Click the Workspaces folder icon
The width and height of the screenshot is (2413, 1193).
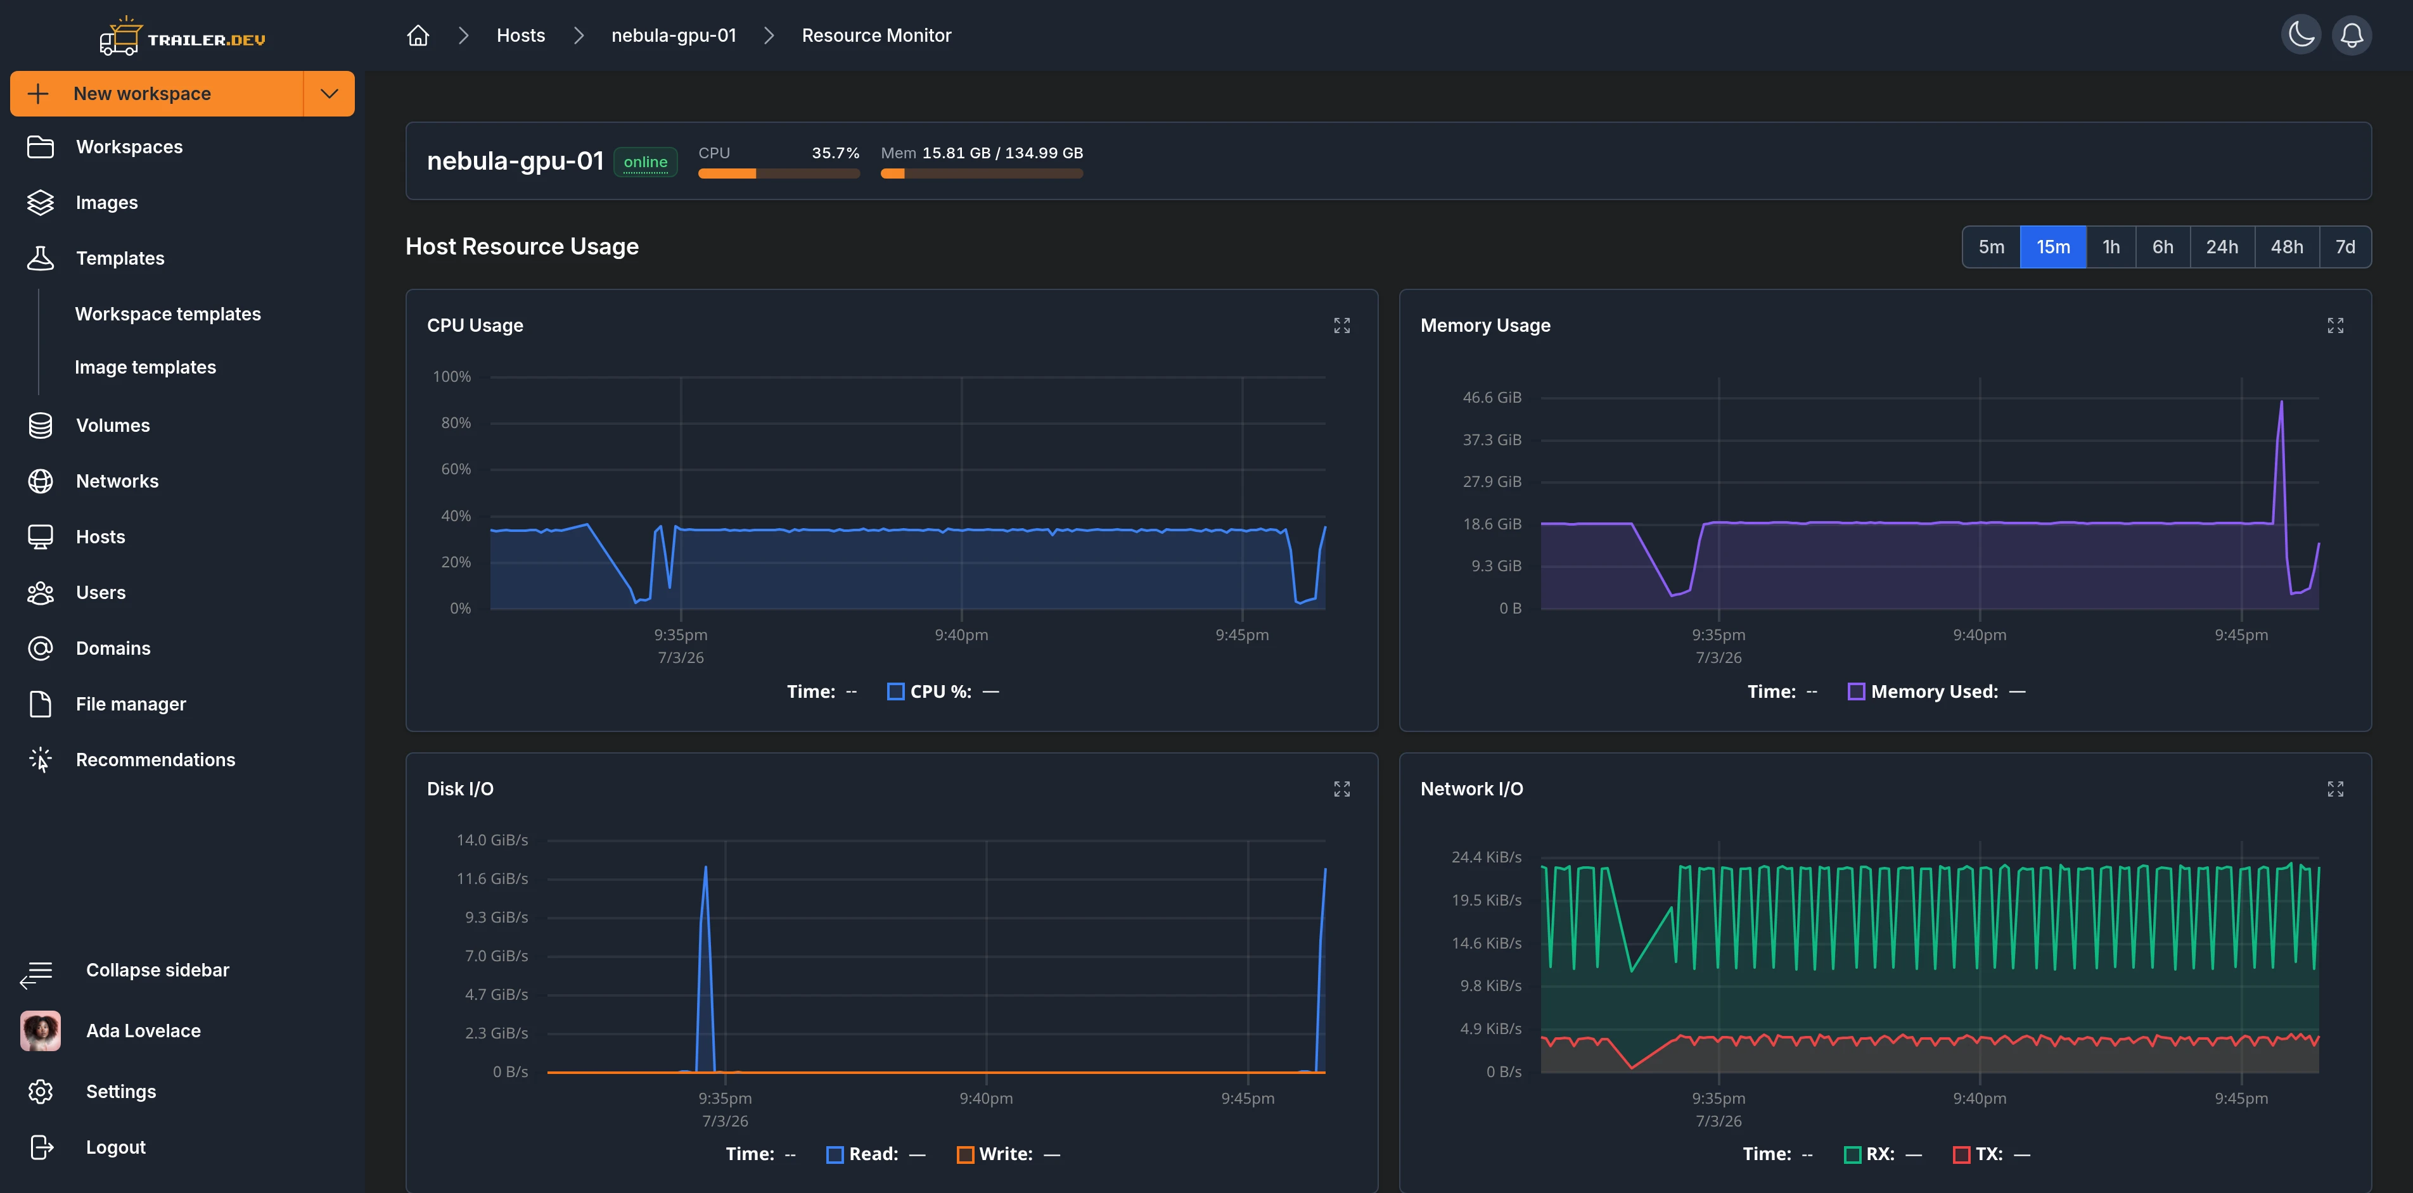[x=41, y=147]
